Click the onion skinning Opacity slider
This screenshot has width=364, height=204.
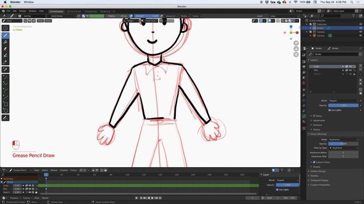344,144
